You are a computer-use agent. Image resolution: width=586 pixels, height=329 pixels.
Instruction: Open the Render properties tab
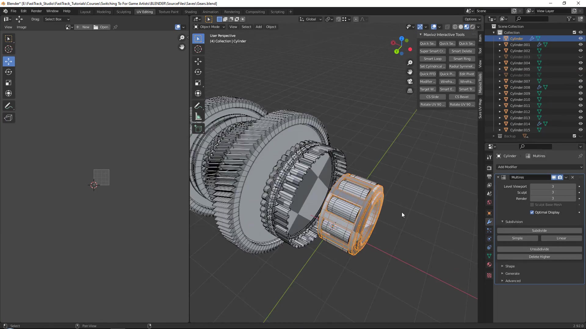click(489, 168)
